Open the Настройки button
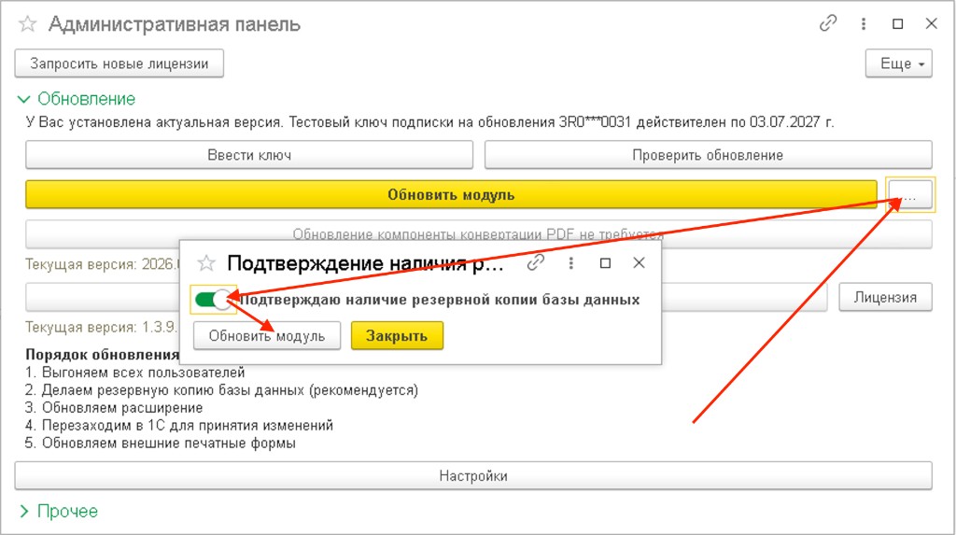Screen dimensions: 956x535 click(473, 476)
